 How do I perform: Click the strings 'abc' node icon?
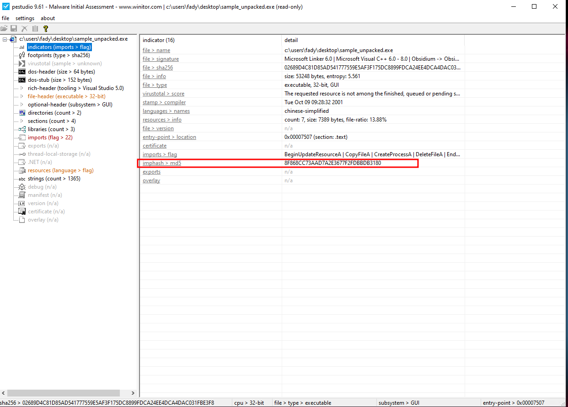tap(22, 179)
